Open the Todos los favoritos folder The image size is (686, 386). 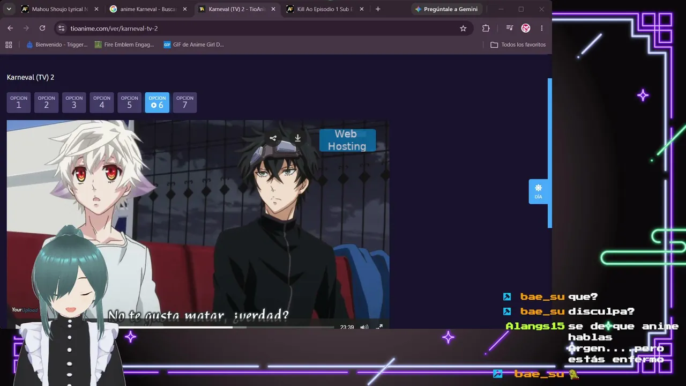tap(518, 45)
